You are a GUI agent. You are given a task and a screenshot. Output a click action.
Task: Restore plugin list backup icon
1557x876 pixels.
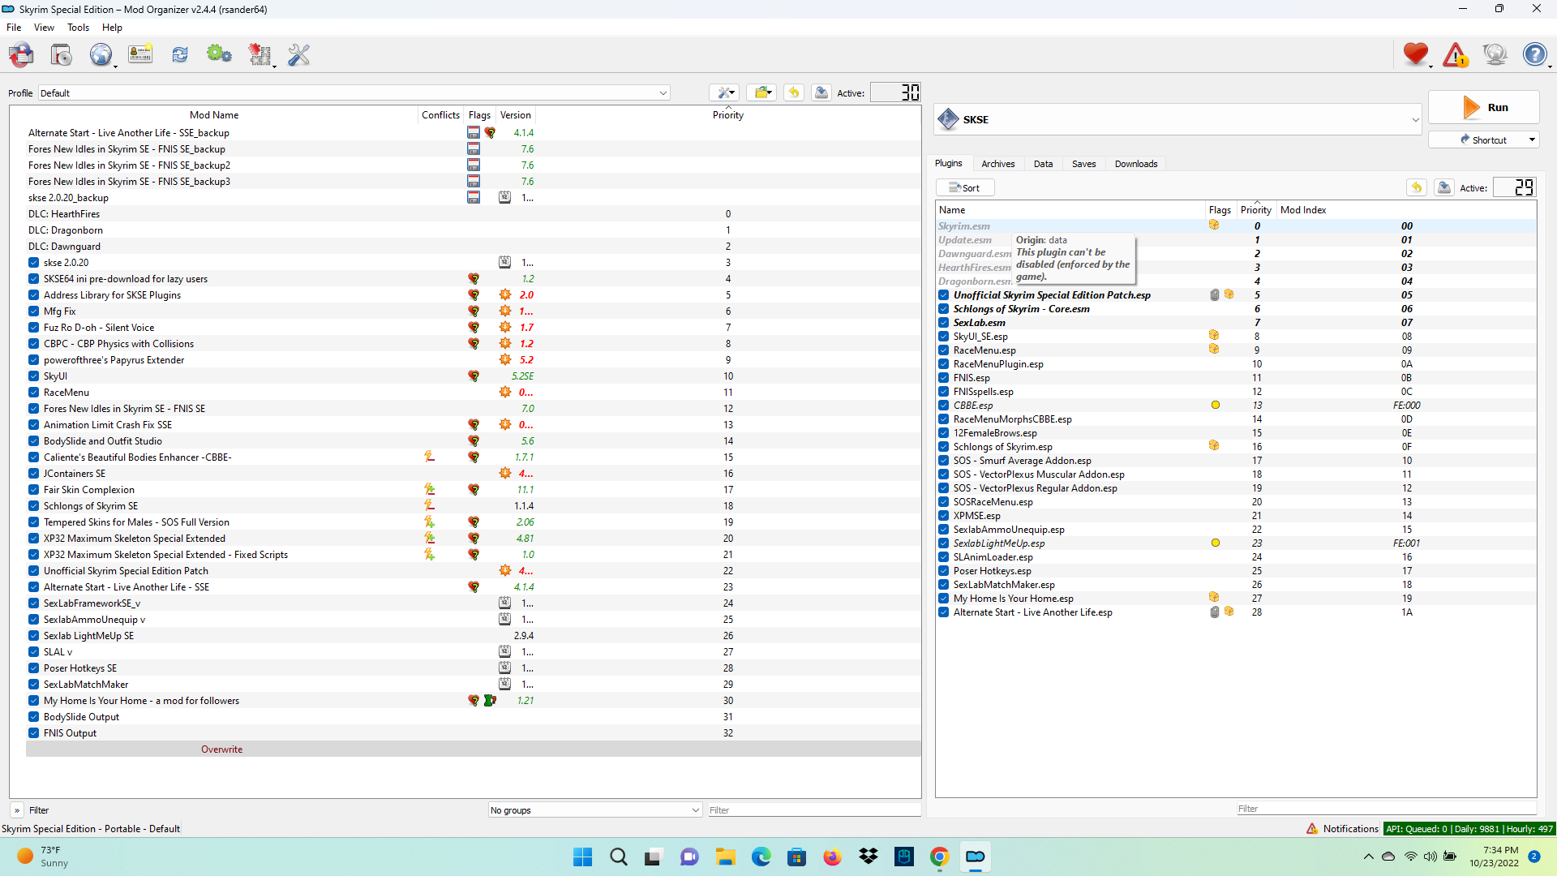pos(1417,187)
